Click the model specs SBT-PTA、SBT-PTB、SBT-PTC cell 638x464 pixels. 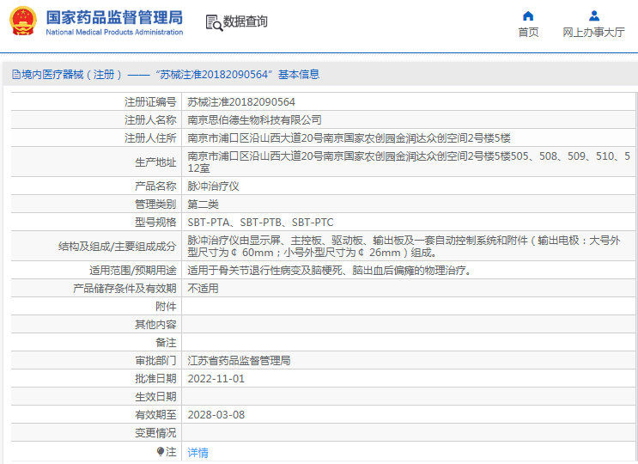pos(260,222)
